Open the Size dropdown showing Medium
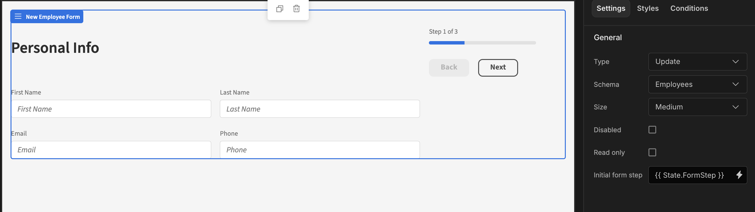Screen dimensions: 755x212 [x=697, y=107]
